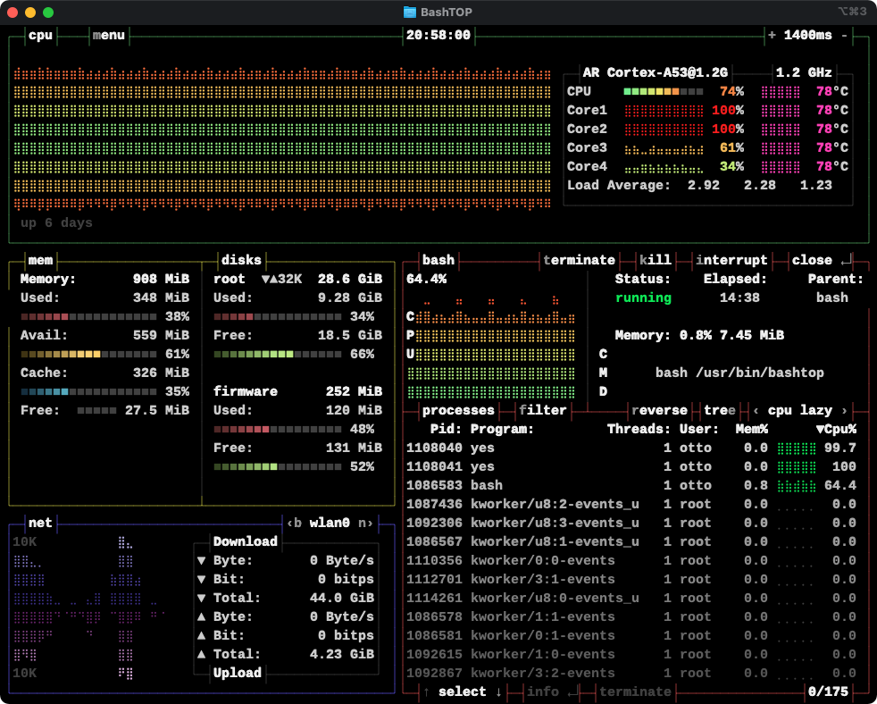Click the green running status text
877x704 pixels.
point(643,298)
